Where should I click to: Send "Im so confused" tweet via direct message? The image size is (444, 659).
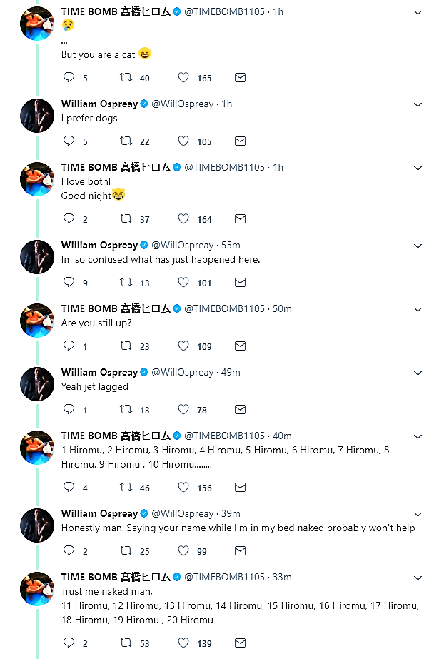(241, 283)
